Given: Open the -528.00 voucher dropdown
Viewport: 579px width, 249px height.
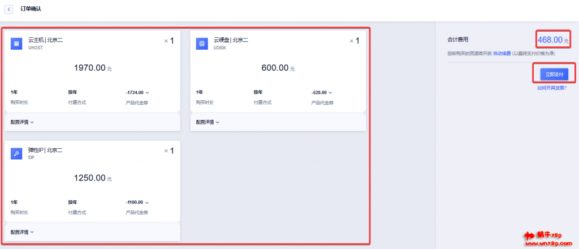Looking at the screenshot, I should (x=322, y=92).
